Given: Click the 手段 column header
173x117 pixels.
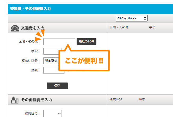Looking at the screenshot, I should (152, 27).
